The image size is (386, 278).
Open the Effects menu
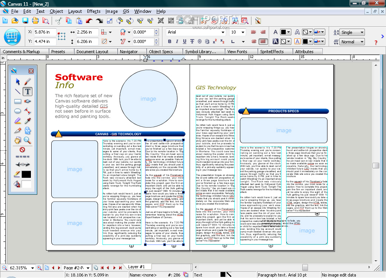pos(93,11)
